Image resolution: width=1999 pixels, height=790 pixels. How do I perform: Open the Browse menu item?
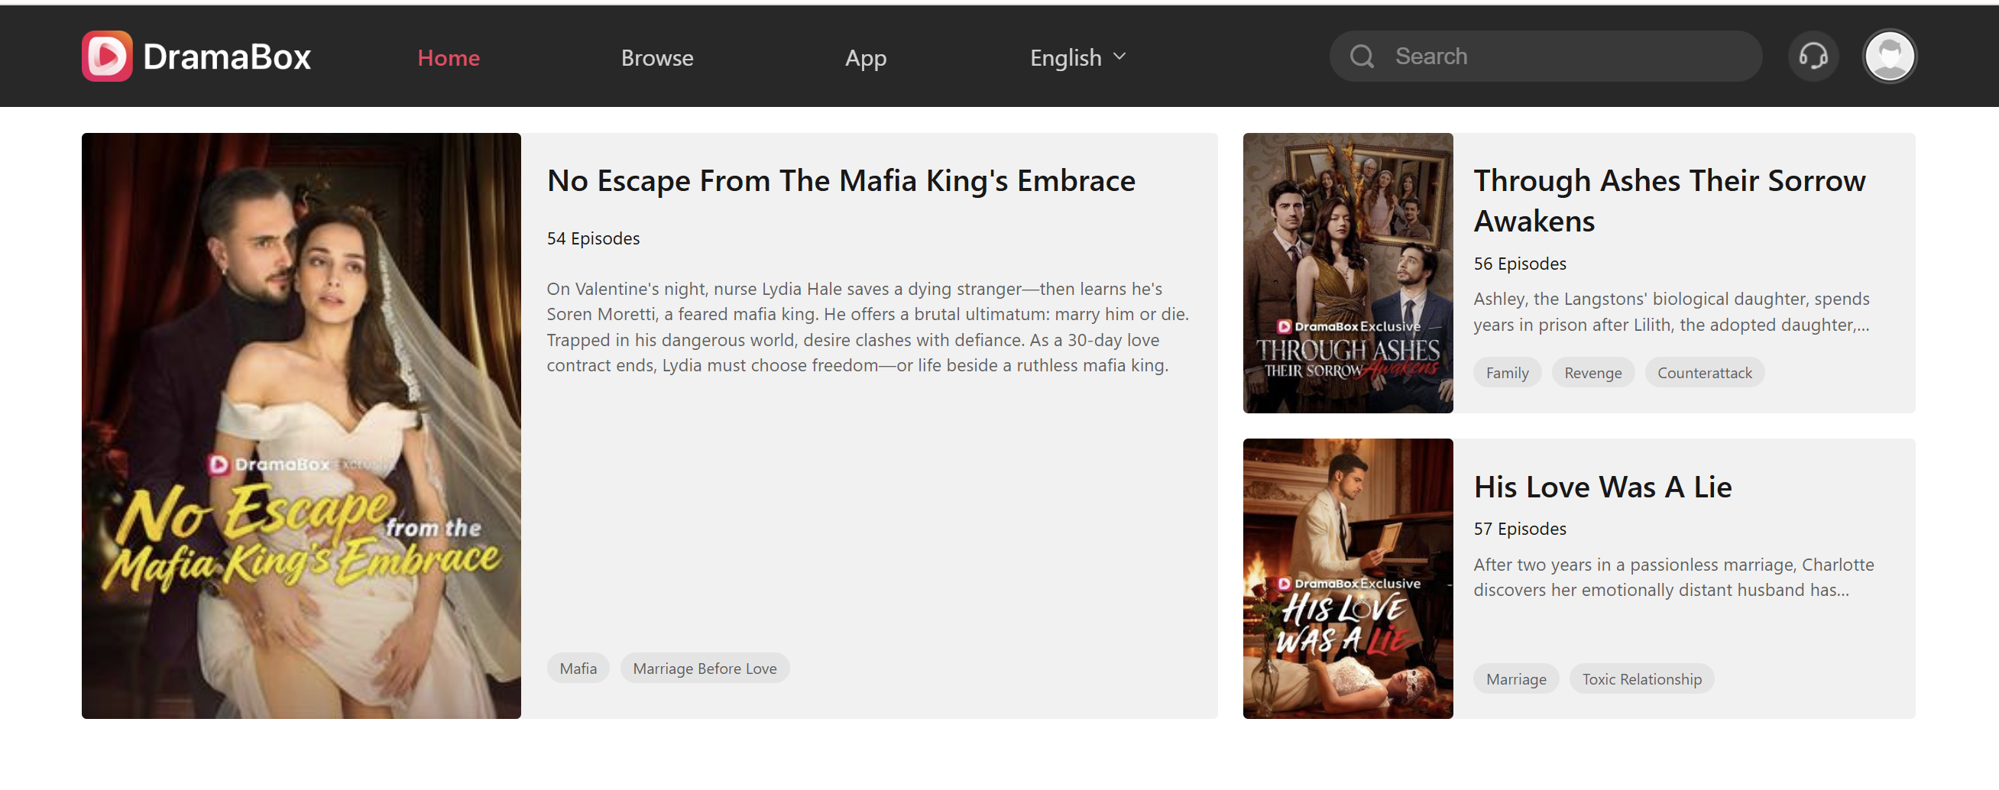[x=656, y=57]
